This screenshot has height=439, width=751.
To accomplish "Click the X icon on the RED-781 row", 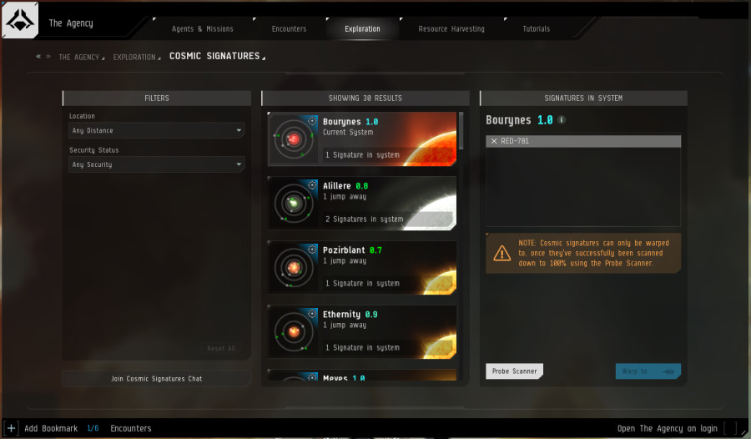I will tap(494, 141).
